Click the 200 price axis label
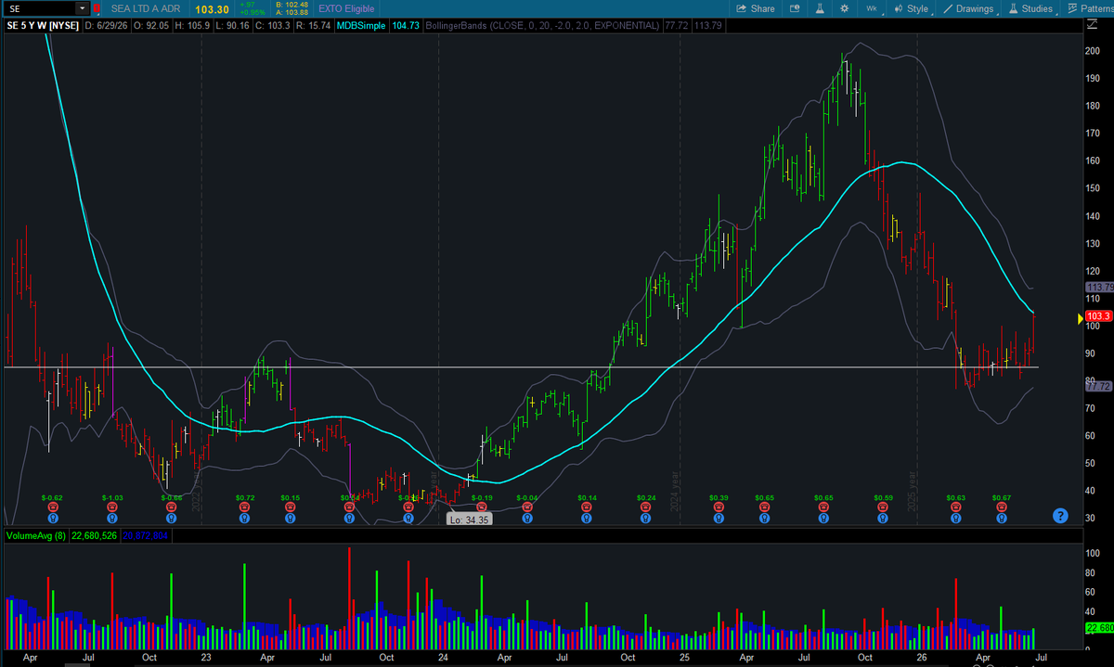The width and height of the screenshot is (1114, 667). 1093,50
